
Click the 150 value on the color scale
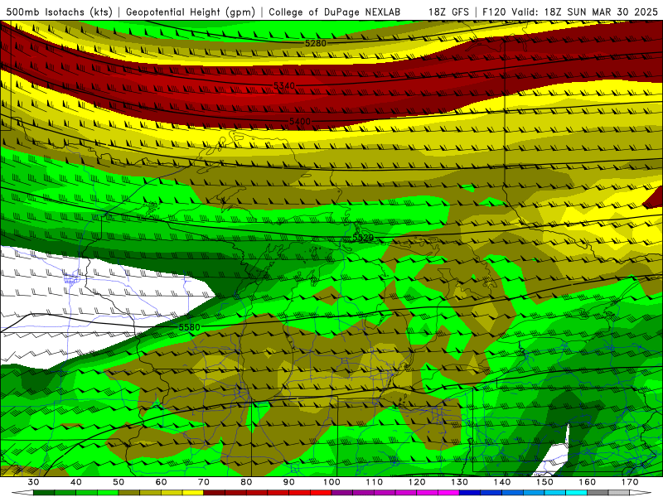point(544,482)
